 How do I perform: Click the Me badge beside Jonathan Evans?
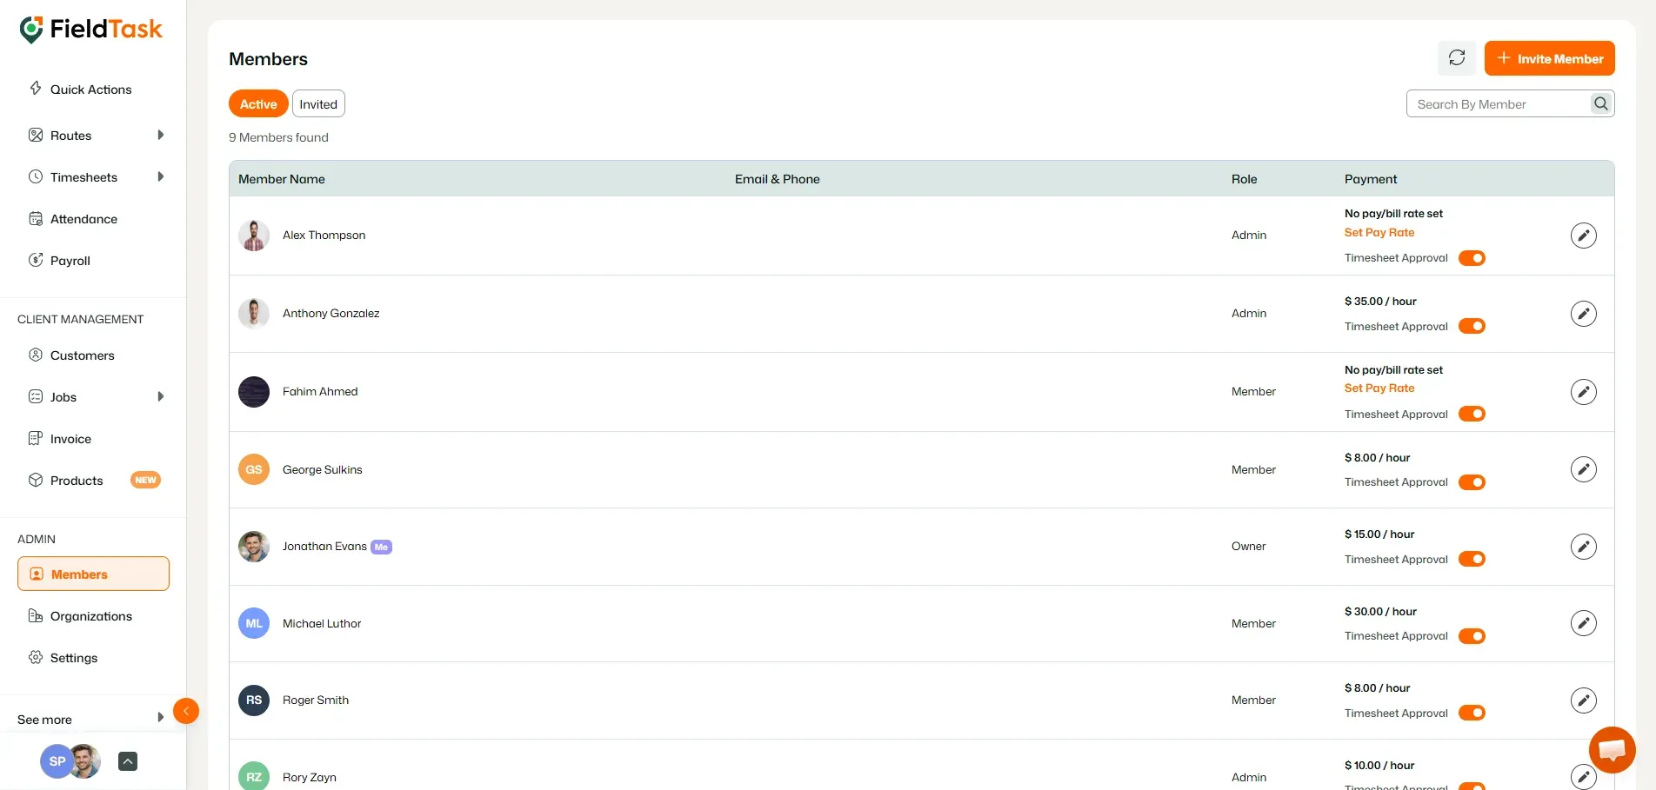(x=381, y=547)
